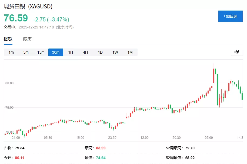The width and height of the screenshot is (247, 164).
Task: Switch to the 概览 overview tab
Action: [x=8, y=39]
